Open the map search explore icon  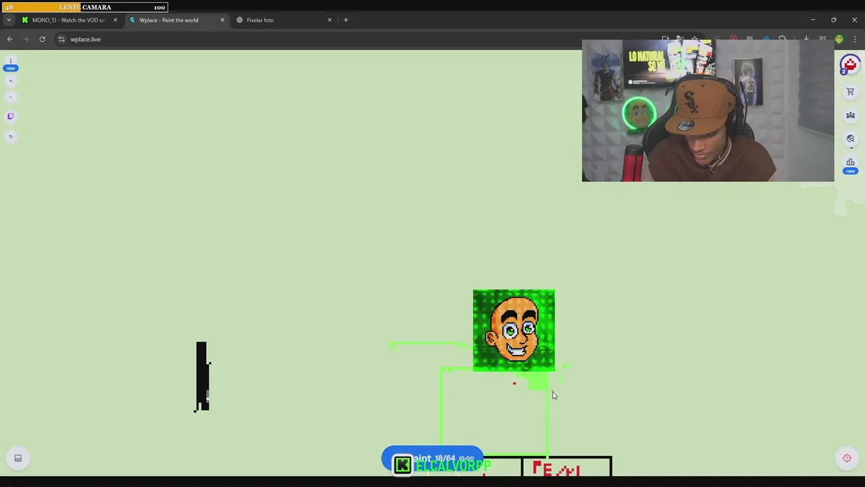point(850,139)
